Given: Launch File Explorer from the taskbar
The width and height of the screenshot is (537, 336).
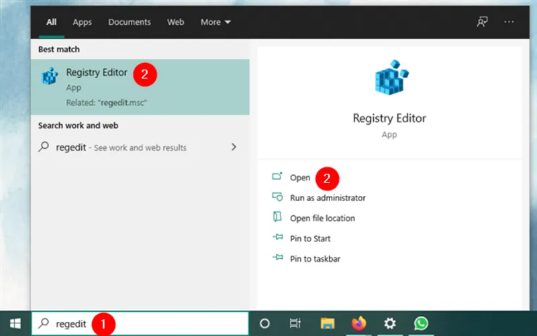Looking at the screenshot, I should point(326,323).
